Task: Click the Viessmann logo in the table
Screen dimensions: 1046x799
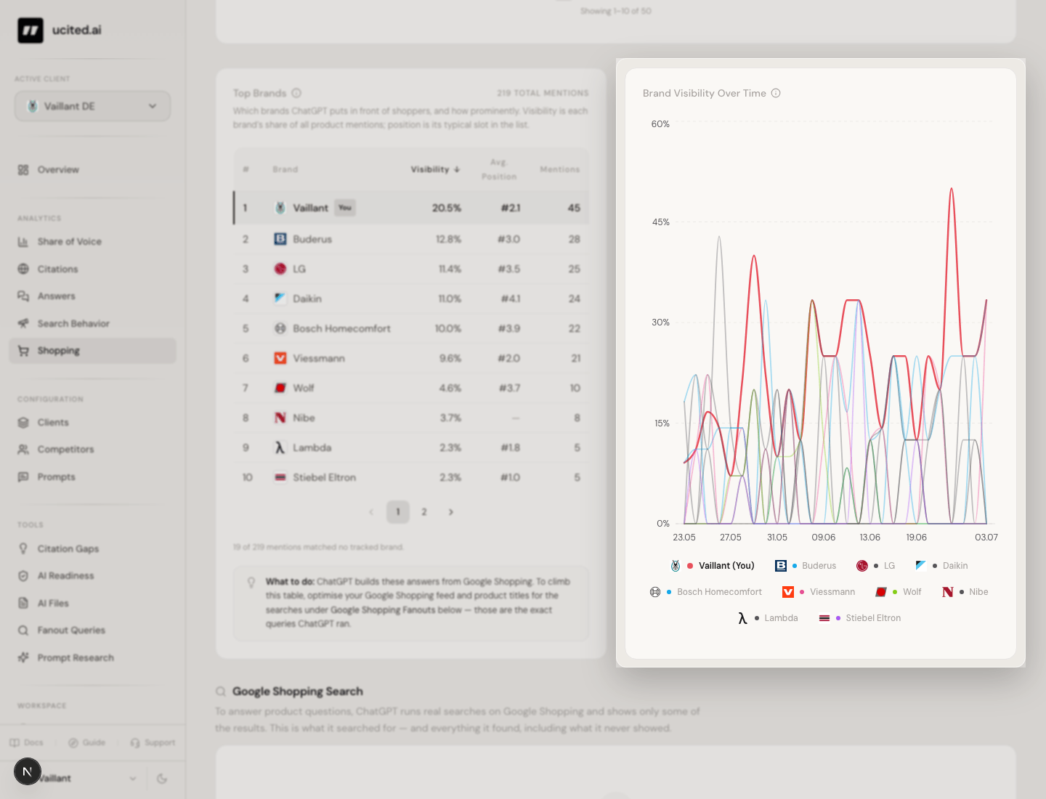Action: (x=280, y=358)
